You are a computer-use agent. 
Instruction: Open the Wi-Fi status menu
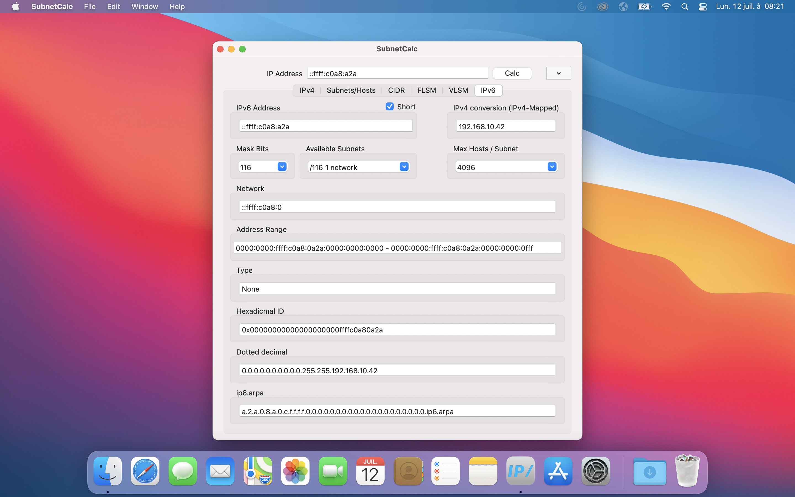click(666, 6)
